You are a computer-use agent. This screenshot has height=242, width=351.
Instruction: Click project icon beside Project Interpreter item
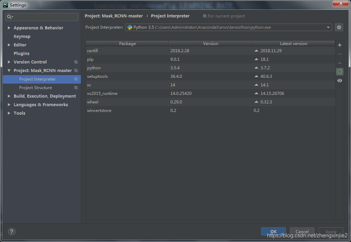click(x=76, y=79)
